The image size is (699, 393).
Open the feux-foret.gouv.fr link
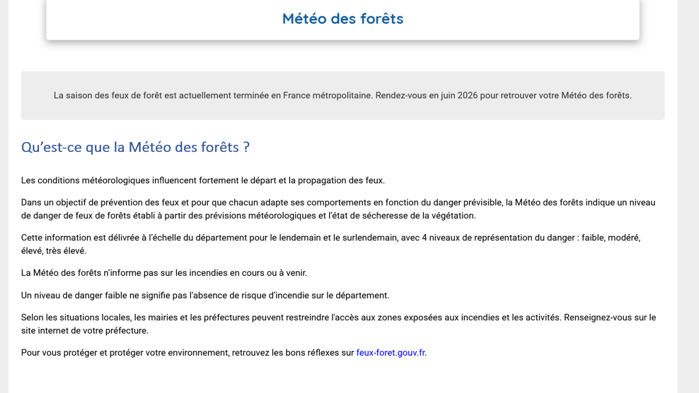click(390, 353)
